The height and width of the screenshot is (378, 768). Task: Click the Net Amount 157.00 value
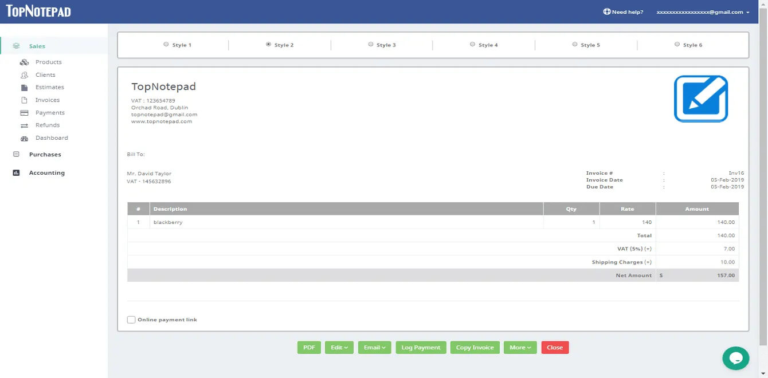click(726, 275)
